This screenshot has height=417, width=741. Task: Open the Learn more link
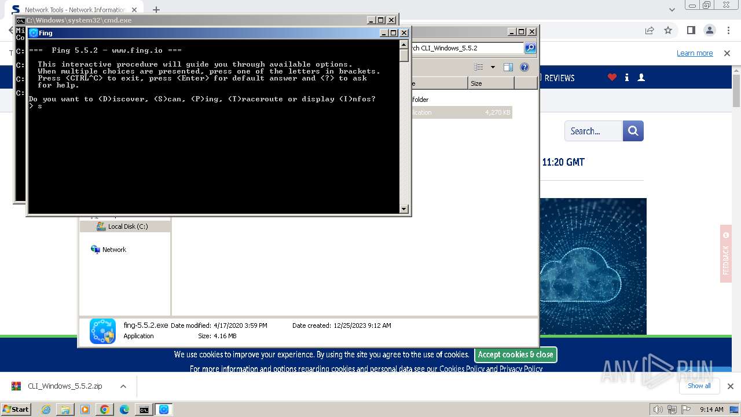point(695,53)
